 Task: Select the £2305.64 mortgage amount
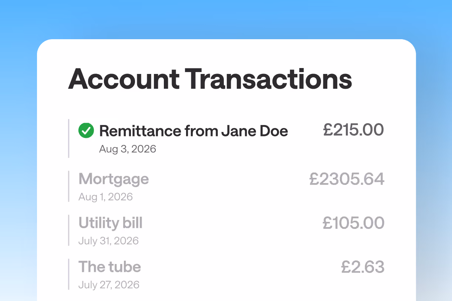coord(347,179)
